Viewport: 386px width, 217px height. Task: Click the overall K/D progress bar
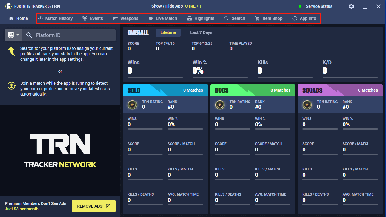coord(350,78)
